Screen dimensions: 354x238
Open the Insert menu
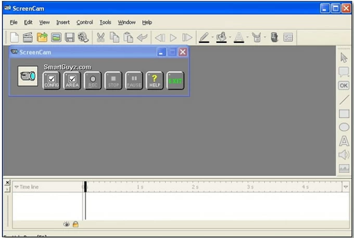tap(62, 22)
